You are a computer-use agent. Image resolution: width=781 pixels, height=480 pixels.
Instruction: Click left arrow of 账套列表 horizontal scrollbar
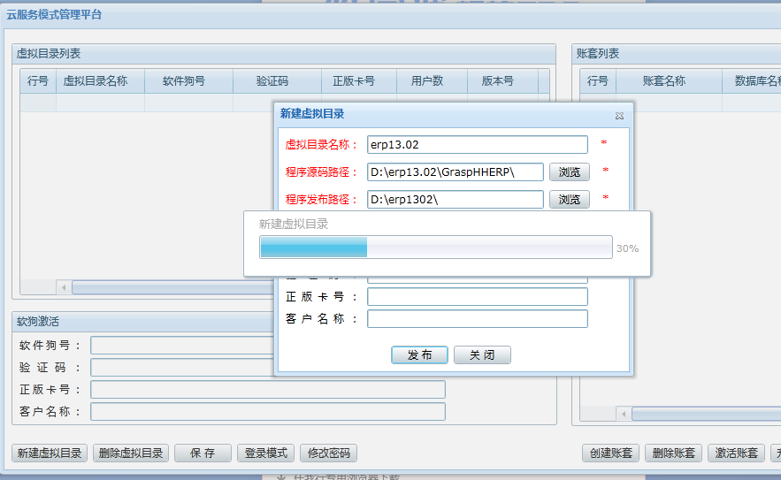[x=624, y=414]
